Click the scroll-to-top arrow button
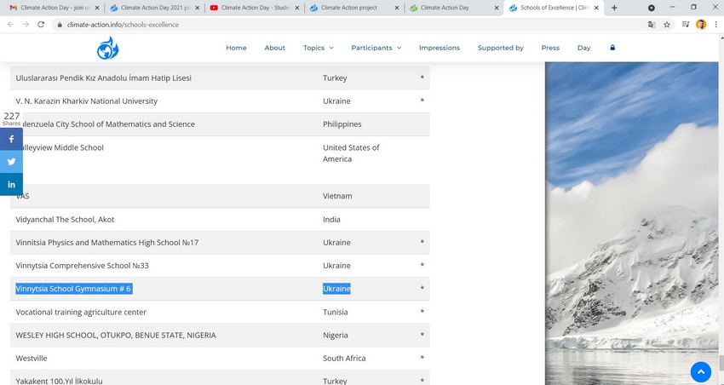Viewport: 724px width, 385px height. 700,372
